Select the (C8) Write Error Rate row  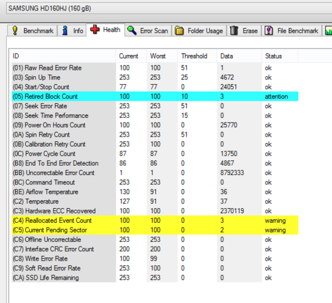(x=155, y=259)
